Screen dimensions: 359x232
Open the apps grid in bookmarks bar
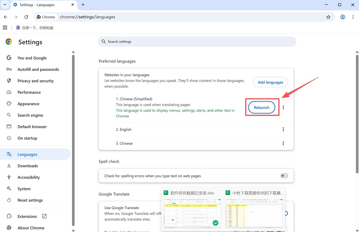click(x=5, y=28)
